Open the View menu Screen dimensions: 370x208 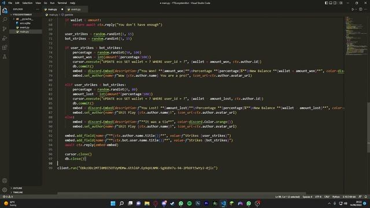[38, 3]
